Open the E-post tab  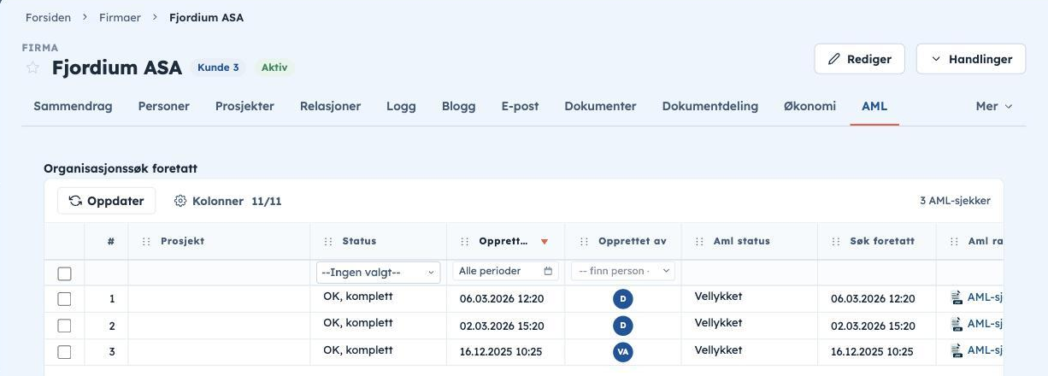coord(520,106)
